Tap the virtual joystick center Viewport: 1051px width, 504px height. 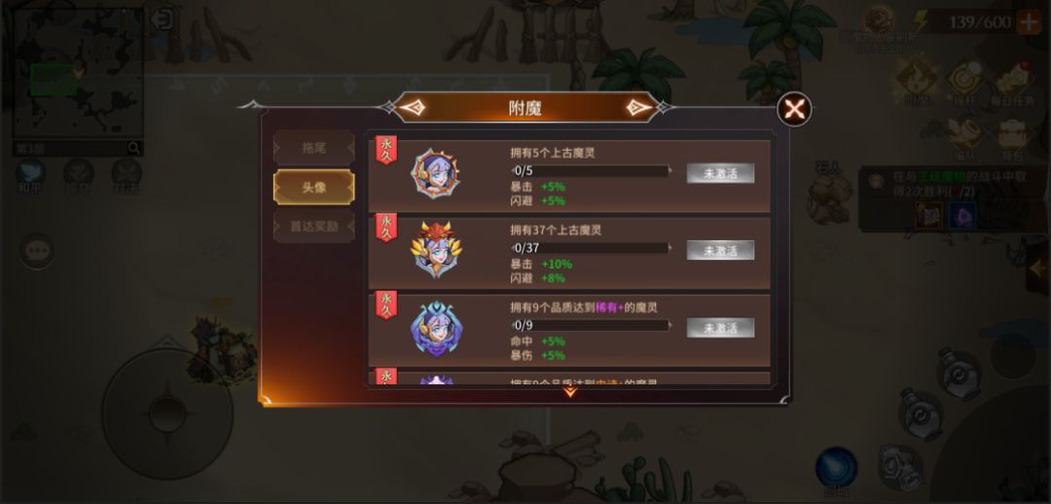pyautogui.click(x=167, y=413)
